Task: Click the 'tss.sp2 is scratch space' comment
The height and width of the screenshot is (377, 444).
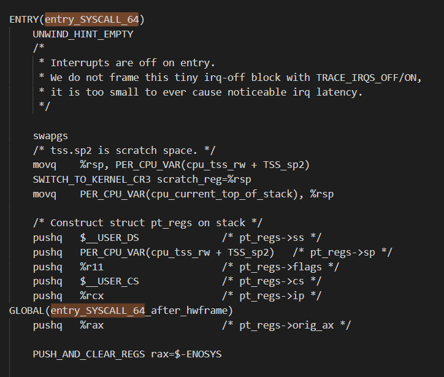Action: tap(124, 150)
